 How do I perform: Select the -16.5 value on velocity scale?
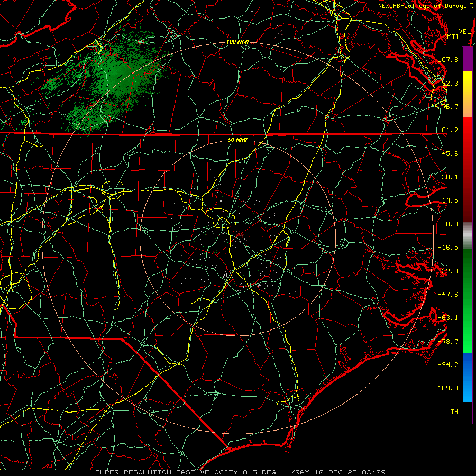tap(448, 248)
